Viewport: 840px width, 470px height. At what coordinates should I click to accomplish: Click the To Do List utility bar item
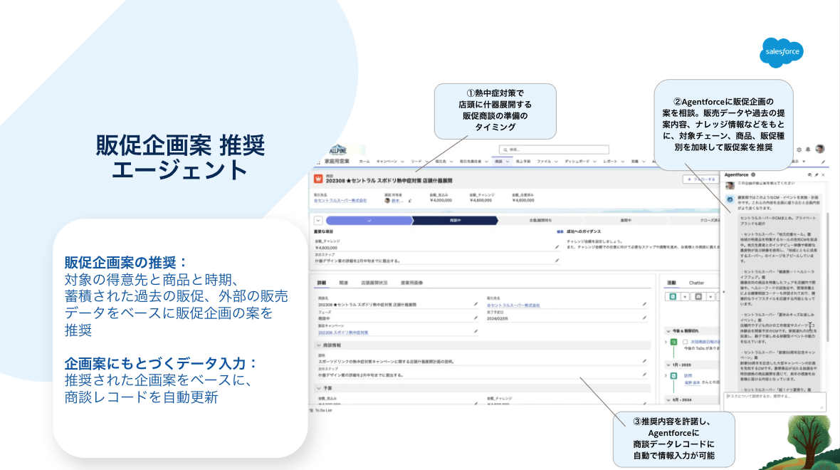point(321,410)
